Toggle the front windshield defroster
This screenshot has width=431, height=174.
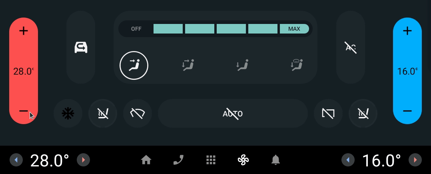[138, 113]
